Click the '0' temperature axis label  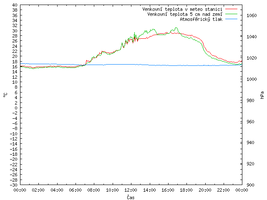pyautogui.click(x=16, y=108)
